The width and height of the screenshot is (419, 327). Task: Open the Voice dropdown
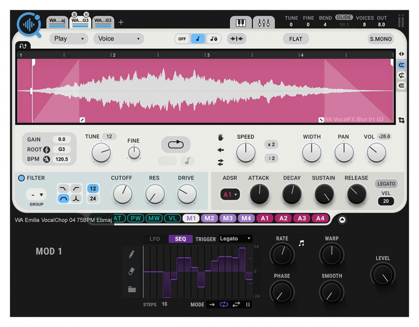[x=119, y=39]
